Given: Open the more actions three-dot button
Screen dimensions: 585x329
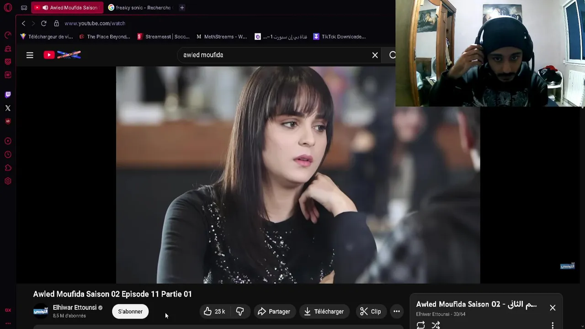Looking at the screenshot, I should pos(397,311).
